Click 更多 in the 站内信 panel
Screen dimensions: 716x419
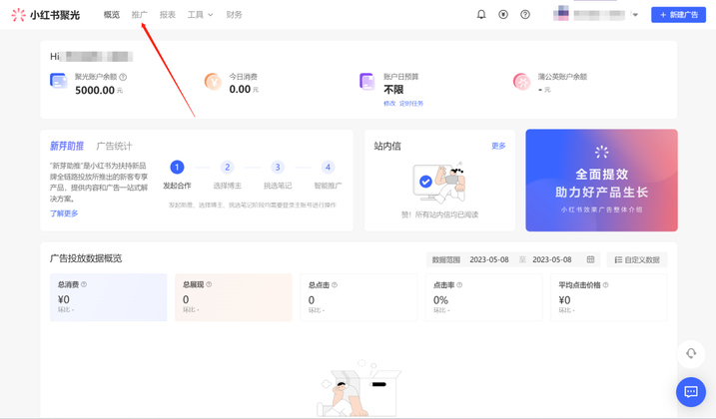tap(498, 147)
